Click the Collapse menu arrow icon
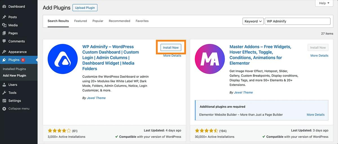 click(x=4, y=108)
